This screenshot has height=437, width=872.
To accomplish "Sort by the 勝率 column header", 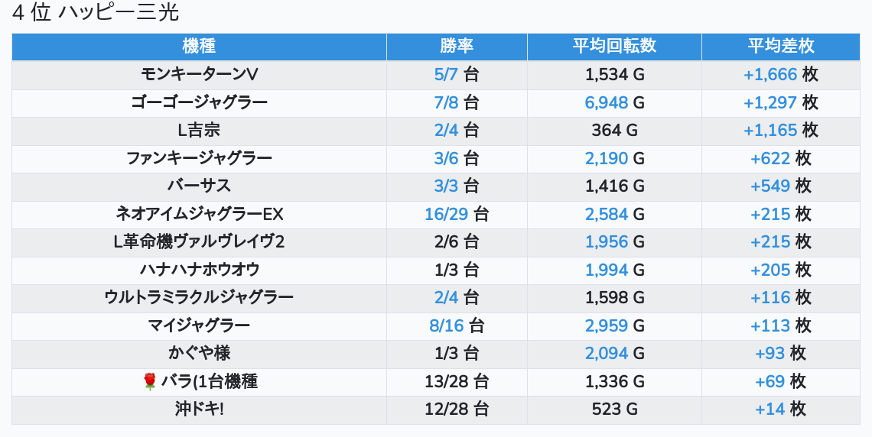I will click(457, 46).
